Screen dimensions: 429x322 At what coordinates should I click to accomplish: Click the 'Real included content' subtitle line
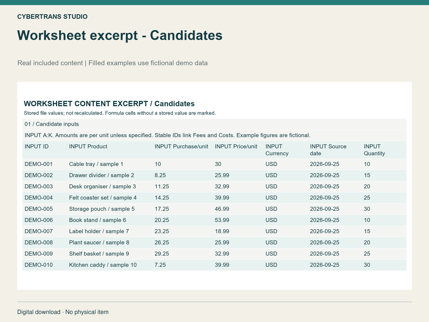click(x=113, y=63)
